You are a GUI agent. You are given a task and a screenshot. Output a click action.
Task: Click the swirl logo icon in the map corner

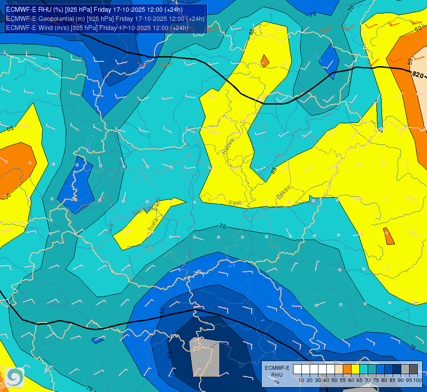[x=15, y=377]
